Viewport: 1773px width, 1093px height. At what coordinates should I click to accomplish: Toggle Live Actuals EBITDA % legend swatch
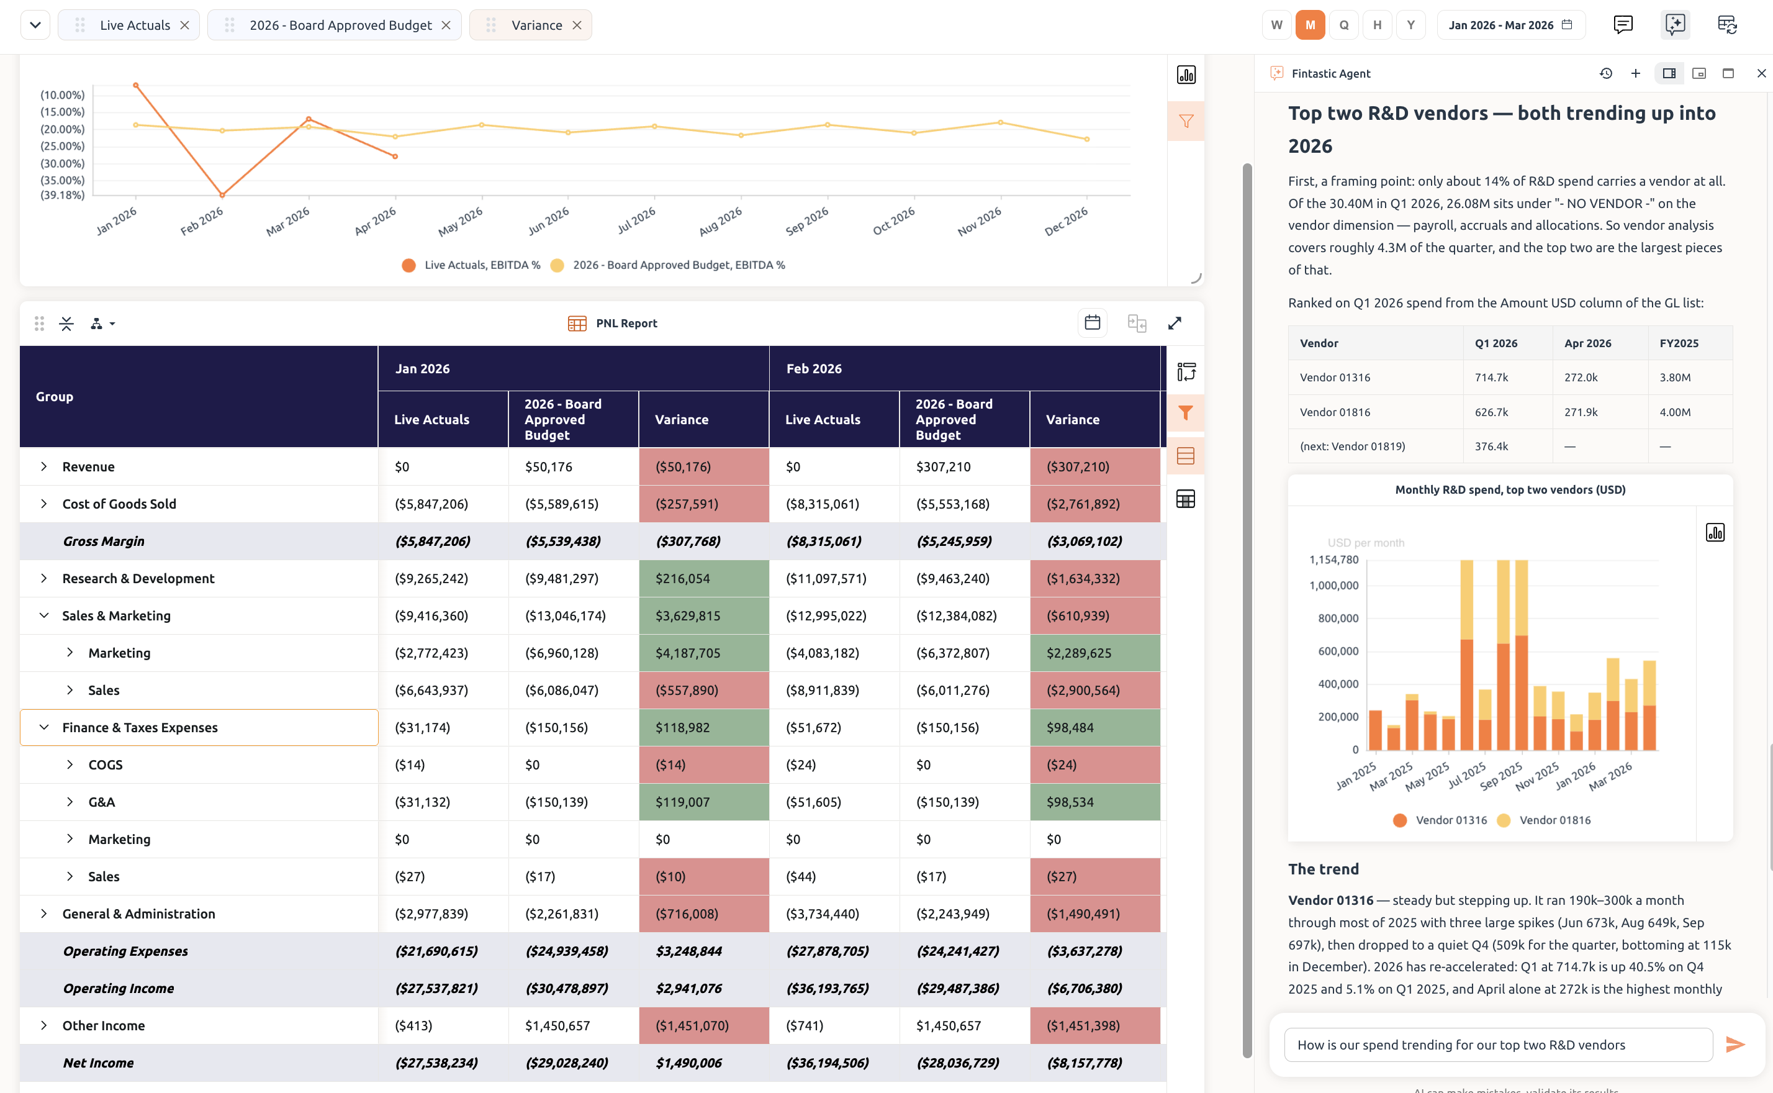click(x=409, y=265)
